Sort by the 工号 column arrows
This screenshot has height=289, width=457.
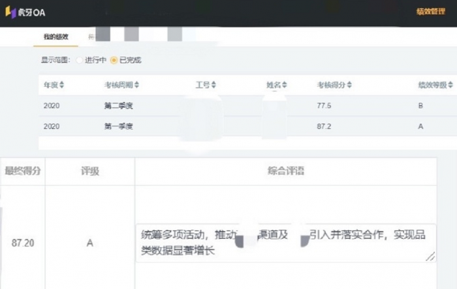tap(213, 85)
